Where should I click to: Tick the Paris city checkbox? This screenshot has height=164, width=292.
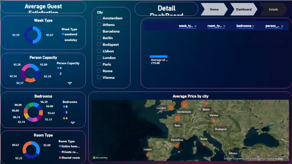click(99, 64)
